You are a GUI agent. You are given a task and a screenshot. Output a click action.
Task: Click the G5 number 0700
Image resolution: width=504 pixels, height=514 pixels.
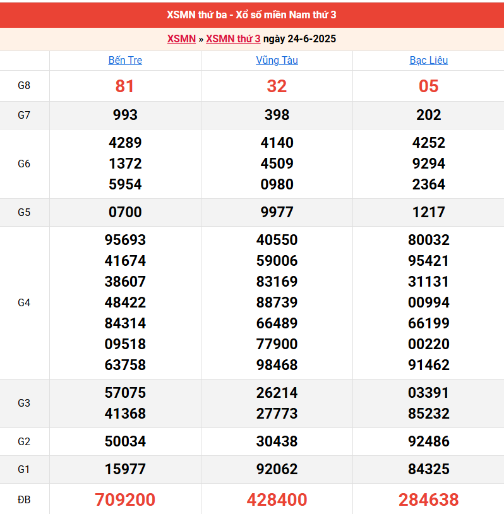[x=125, y=212]
